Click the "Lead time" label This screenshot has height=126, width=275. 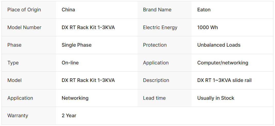pyautogui.click(x=154, y=98)
